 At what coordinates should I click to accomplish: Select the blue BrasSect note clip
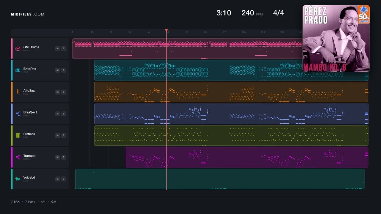[x=231, y=114]
